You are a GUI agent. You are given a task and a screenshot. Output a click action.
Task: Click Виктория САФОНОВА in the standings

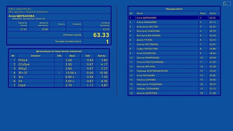148,31
